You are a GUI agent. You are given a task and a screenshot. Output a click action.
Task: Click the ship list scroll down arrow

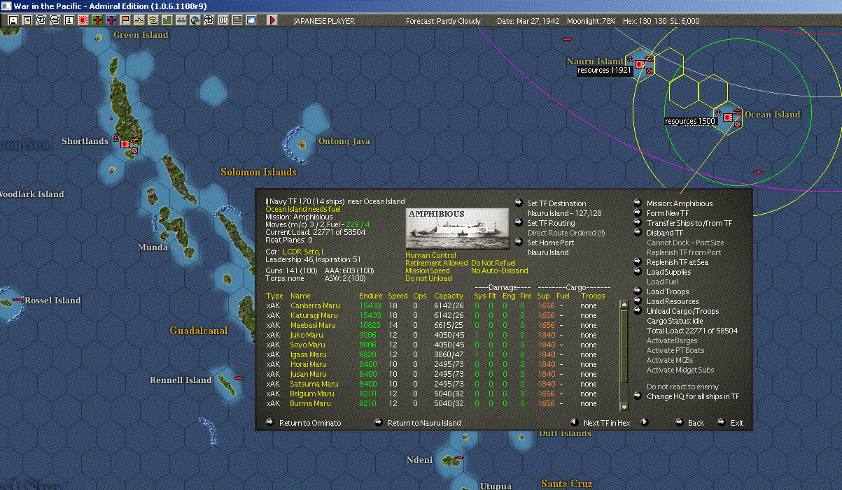click(624, 406)
